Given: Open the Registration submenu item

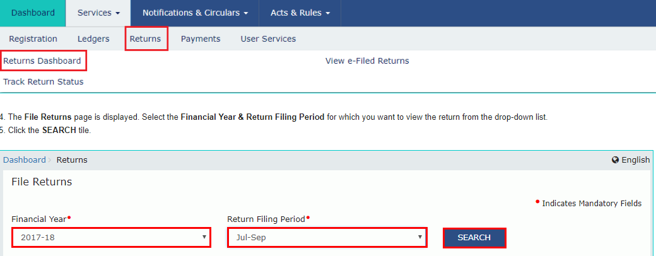Looking at the screenshot, I should (x=33, y=39).
